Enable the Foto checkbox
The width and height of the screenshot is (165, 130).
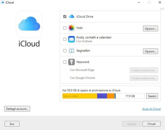tap(65, 28)
